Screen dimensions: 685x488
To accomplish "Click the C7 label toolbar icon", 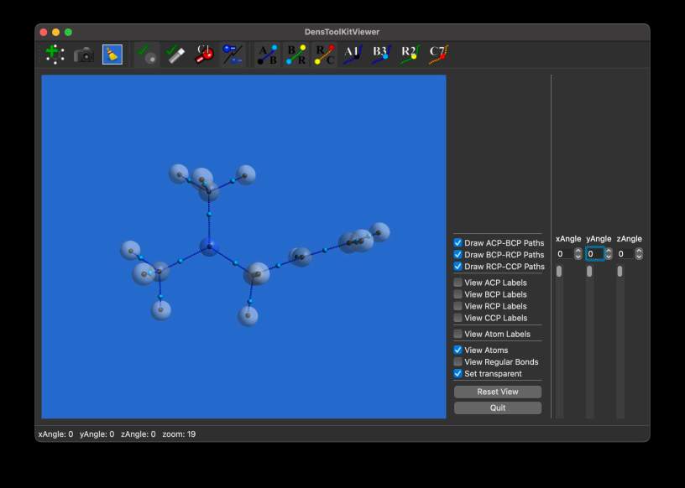I will 438,55.
